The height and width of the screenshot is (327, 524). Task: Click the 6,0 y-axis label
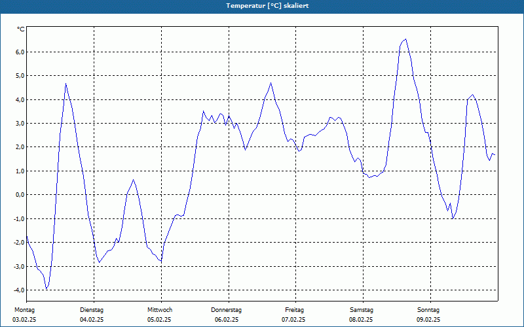click(20, 52)
